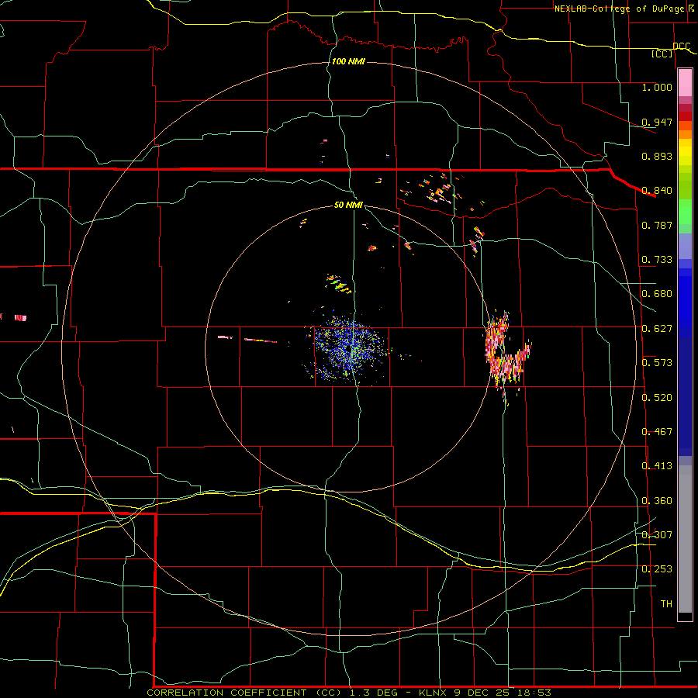The image size is (698, 698).
Task: Click the 50 NMI range ring label
Action: [x=348, y=205]
